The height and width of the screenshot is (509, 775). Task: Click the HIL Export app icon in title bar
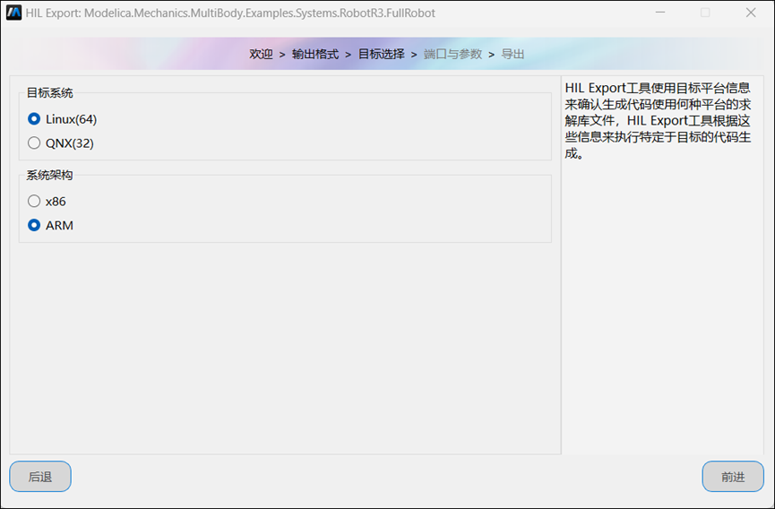[13, 13]
